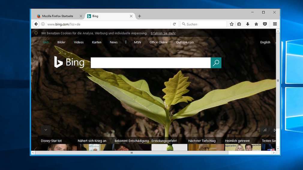This screenshot has height=170, width=303.
Task: Open the Bekommt Entschädigung story
Action: click(x=132, y=141)
